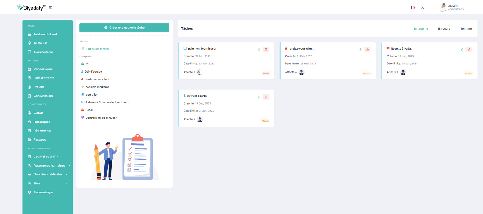Open the French flag language selector

coord(413,8)
